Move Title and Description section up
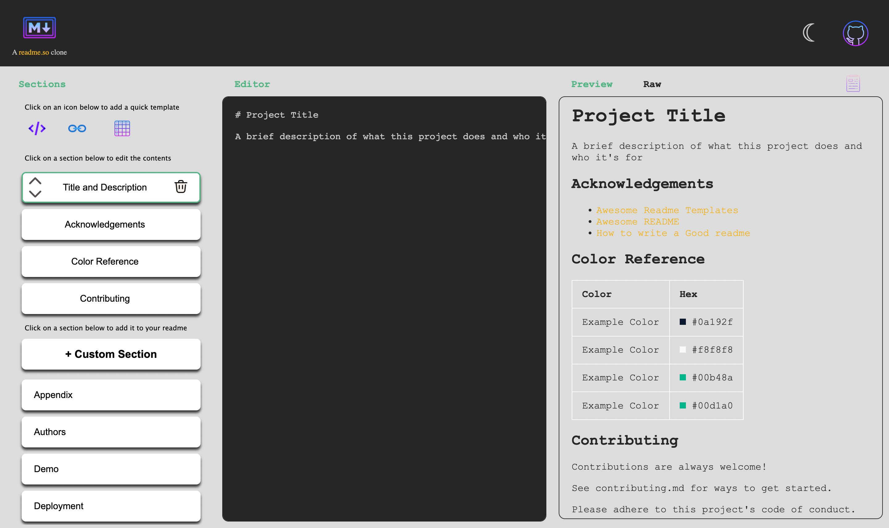Viewport: 889px width, 528px height. (35, 181)
